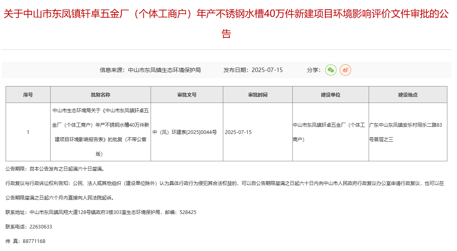457x251 pixels.
Task: Click the 发布日期 2025-07-15 text
Action: (253, 70)
